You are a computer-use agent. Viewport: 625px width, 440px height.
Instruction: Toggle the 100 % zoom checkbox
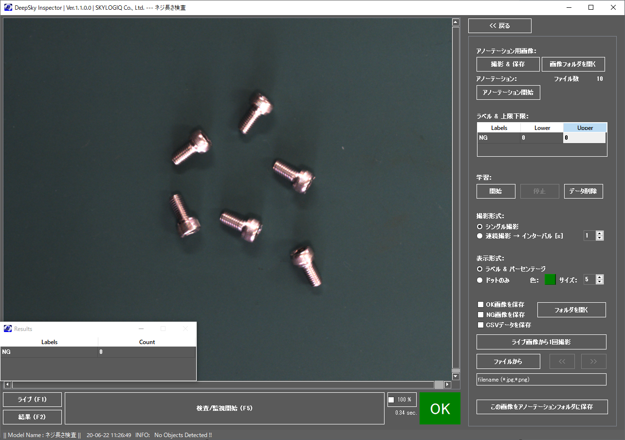tap(391, 400)
